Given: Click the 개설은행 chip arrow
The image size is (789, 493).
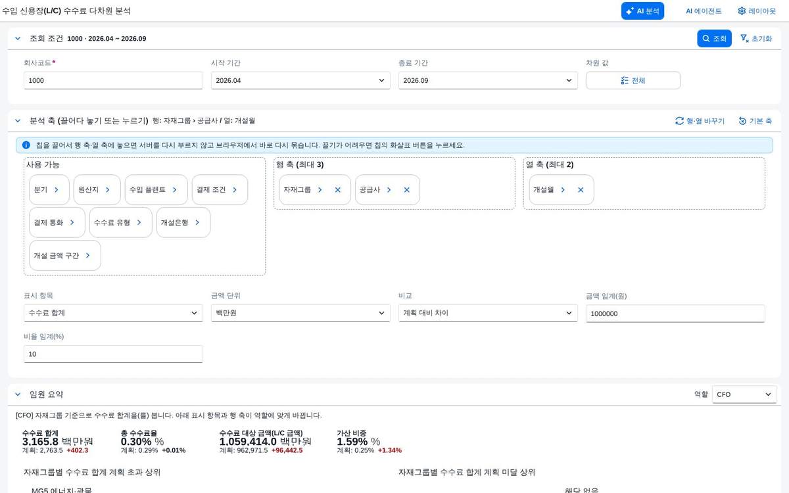Looking at the screenshot, I should 198,222.
